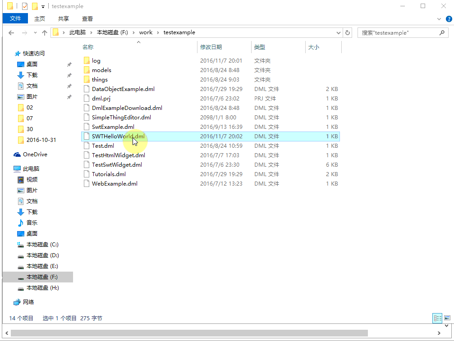Expand the ribbon with the chevron

pos(440,19)
